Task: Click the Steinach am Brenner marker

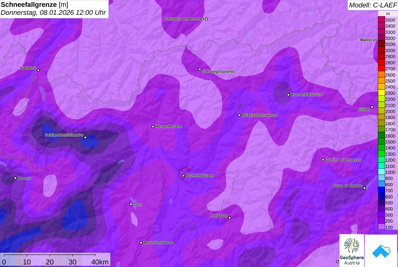Action: 206,19
